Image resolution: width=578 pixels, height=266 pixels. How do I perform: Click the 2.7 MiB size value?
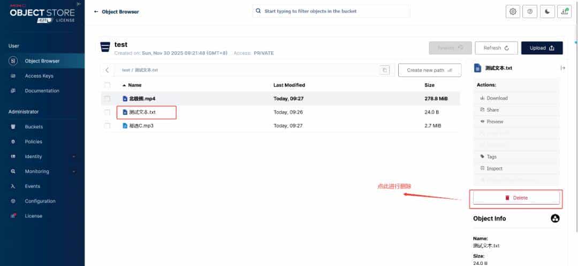coord(432,126)
